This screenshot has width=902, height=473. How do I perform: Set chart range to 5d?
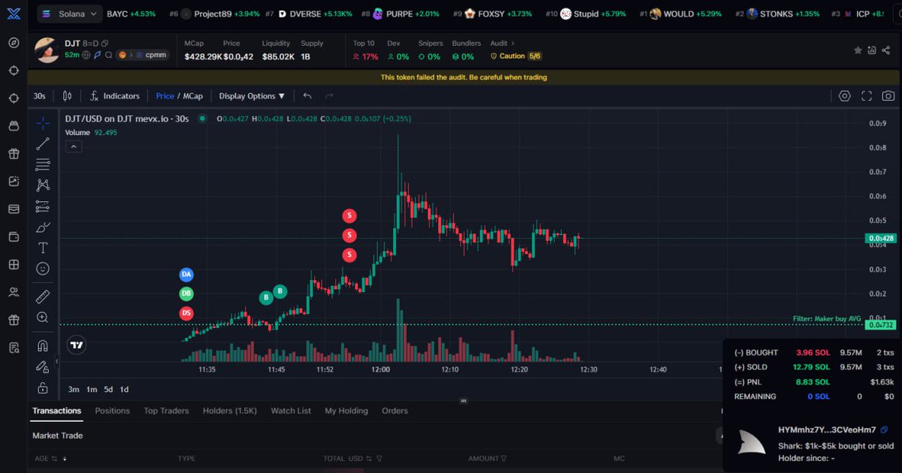(x=108, y=389)
